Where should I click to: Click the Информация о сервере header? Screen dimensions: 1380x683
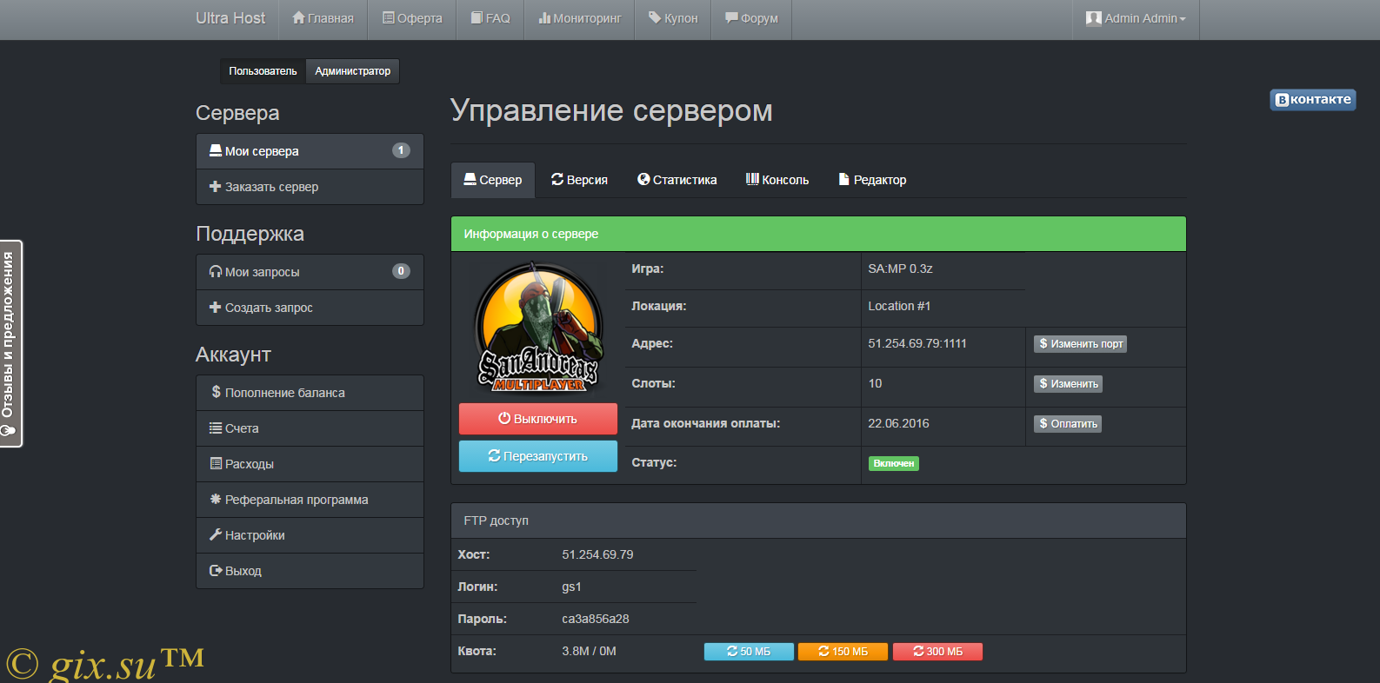[818, 234]
